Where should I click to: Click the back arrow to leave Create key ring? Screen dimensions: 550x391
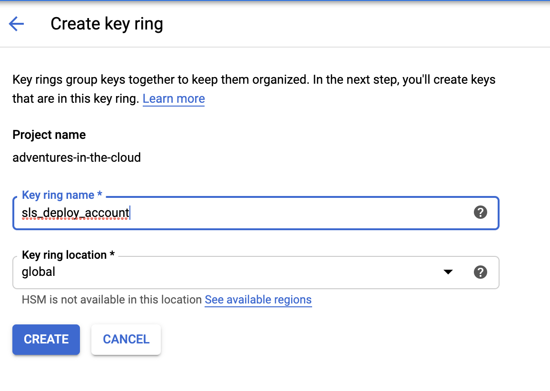pos(16,23)
